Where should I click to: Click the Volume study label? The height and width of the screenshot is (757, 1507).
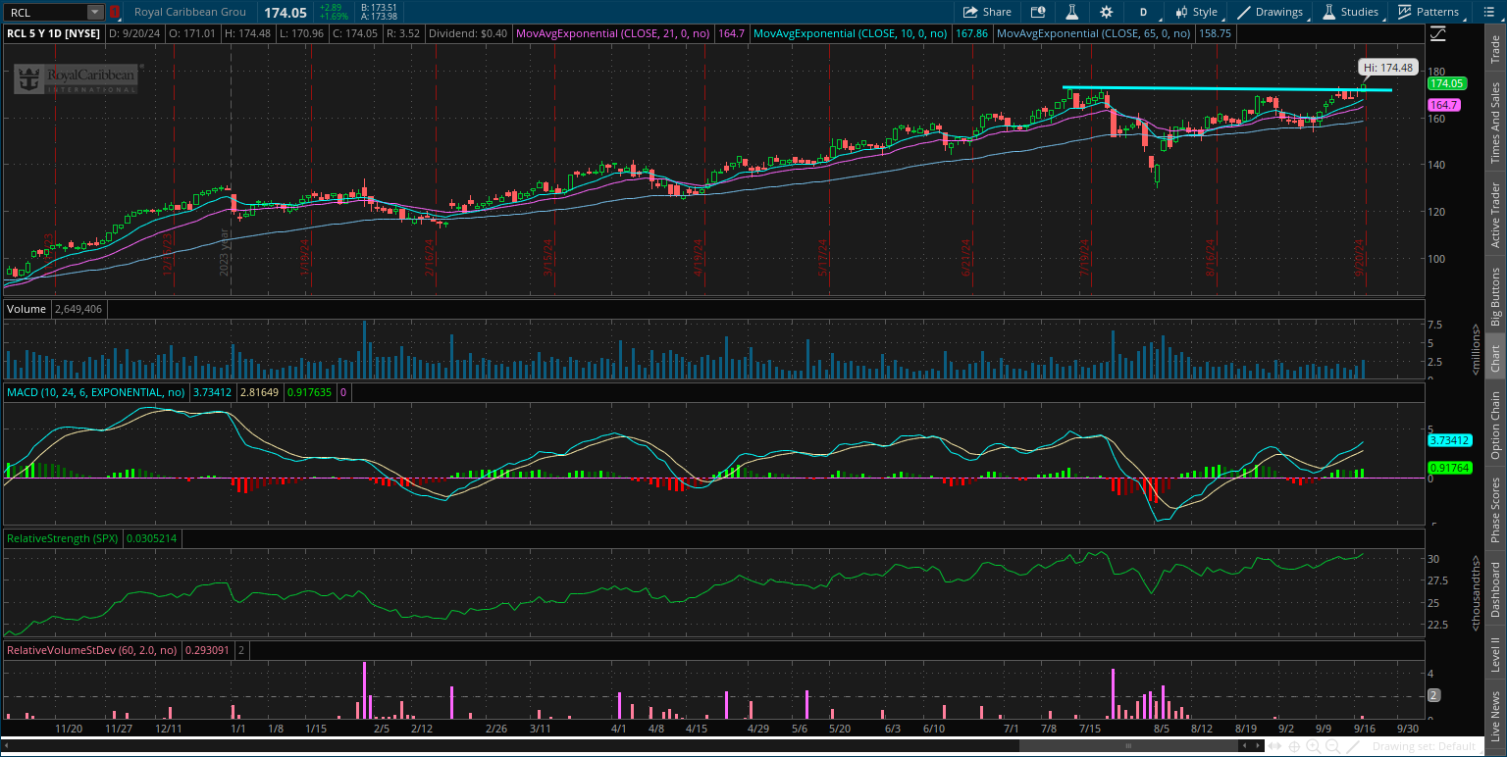click(x=26, y=309)
